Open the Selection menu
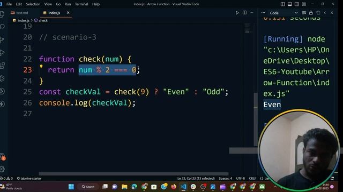 click(33, 4)
